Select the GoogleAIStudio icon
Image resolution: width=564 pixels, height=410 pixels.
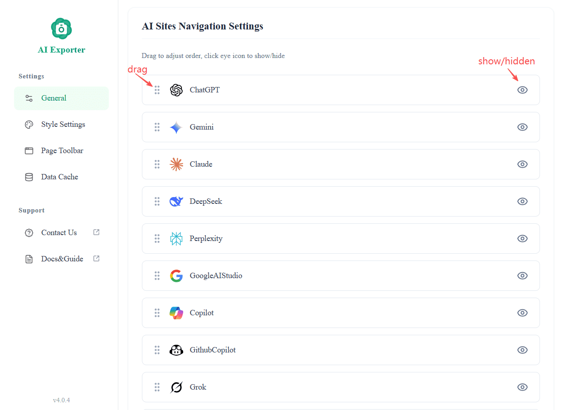pyautogui.click(x=176, y=275)
